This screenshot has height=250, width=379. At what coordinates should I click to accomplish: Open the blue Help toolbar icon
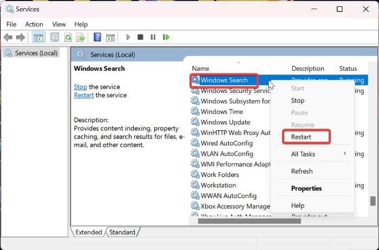coord(97,37)
